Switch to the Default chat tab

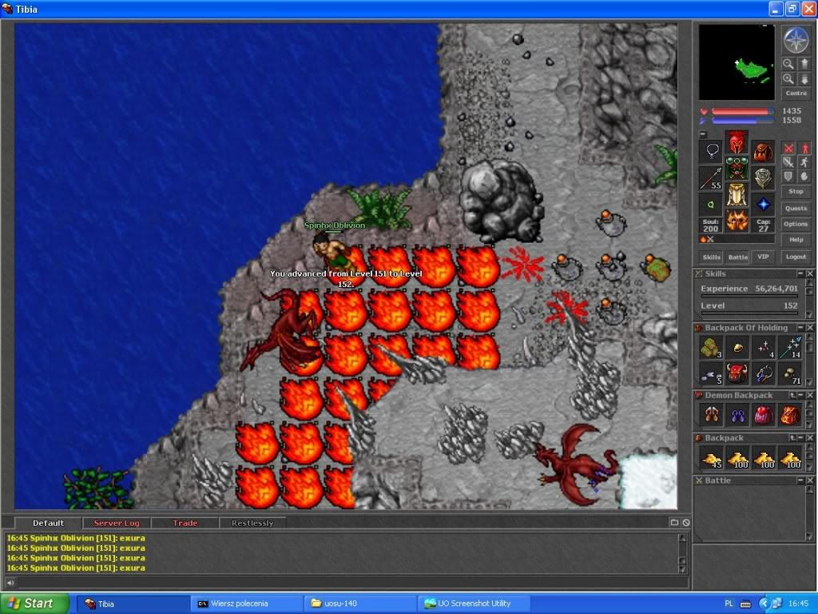tap(48, 523)
